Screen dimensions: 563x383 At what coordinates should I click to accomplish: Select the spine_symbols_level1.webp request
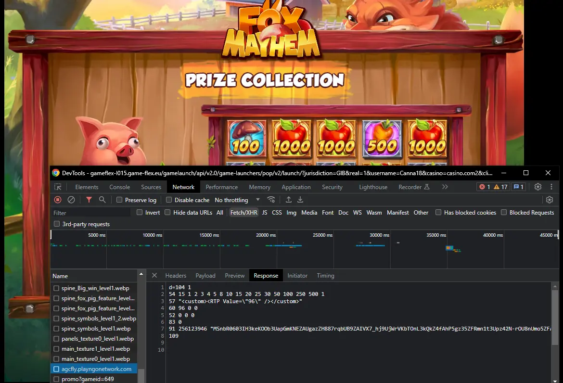point(96,329)
